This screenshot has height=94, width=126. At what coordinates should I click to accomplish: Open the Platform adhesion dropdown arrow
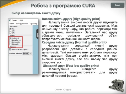tap(30, 54)
